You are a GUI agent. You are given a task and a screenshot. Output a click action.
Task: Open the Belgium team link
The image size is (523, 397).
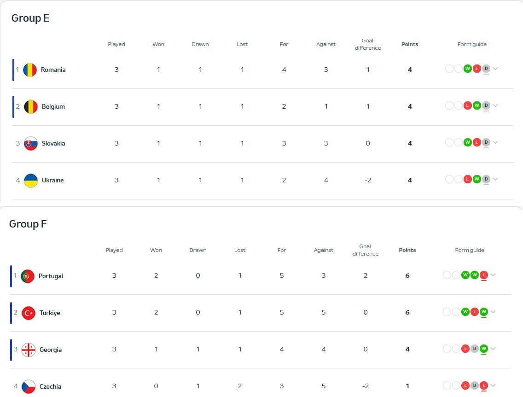pyautogui.click(x=53, y=107)
